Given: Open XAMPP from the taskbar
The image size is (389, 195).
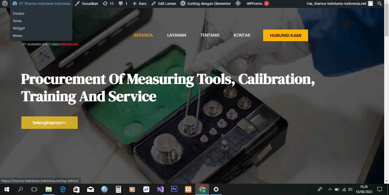Looking at the screenshot, I should coord(188,189).
